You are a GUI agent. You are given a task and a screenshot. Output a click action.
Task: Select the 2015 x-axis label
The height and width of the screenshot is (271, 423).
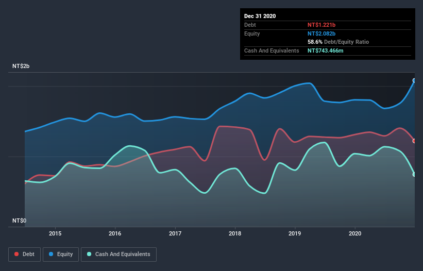55,233
